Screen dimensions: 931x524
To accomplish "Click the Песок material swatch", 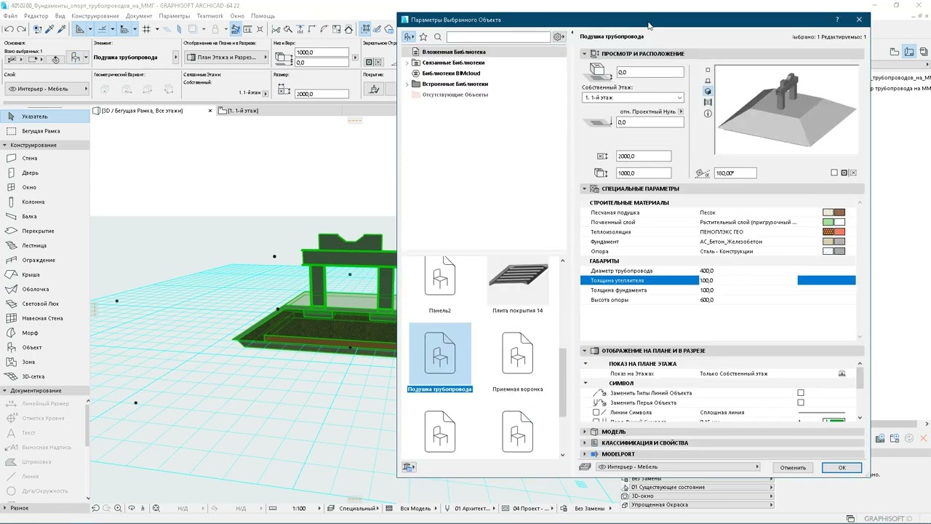I will click(x=834, y=213).
